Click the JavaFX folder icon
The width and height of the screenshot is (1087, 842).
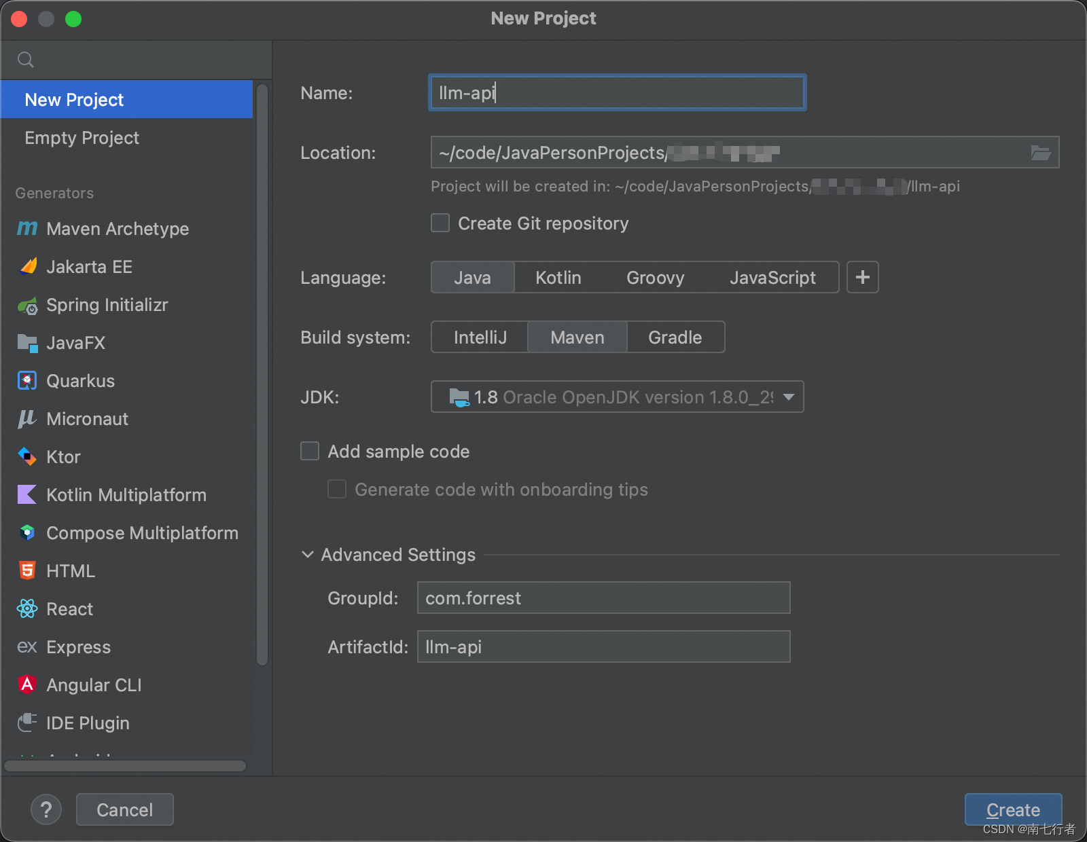click(27, 343)
